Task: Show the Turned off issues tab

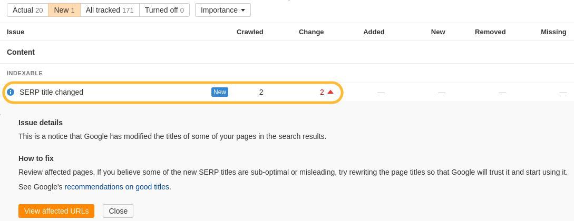Action: pos(164,10)
